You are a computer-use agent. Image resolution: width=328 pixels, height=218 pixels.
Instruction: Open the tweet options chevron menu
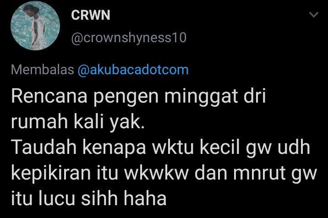[313, 15]
